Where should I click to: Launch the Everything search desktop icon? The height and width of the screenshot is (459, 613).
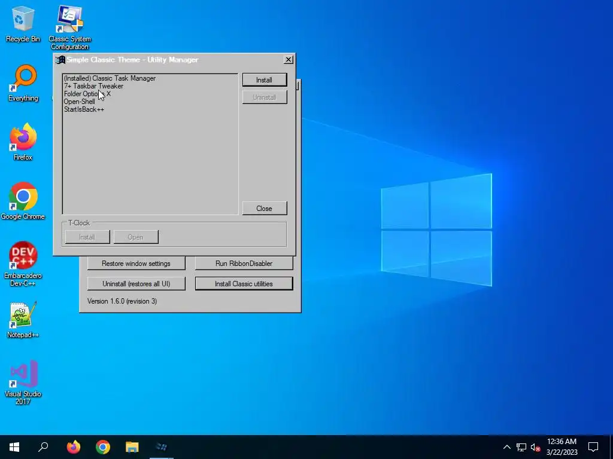23,83
